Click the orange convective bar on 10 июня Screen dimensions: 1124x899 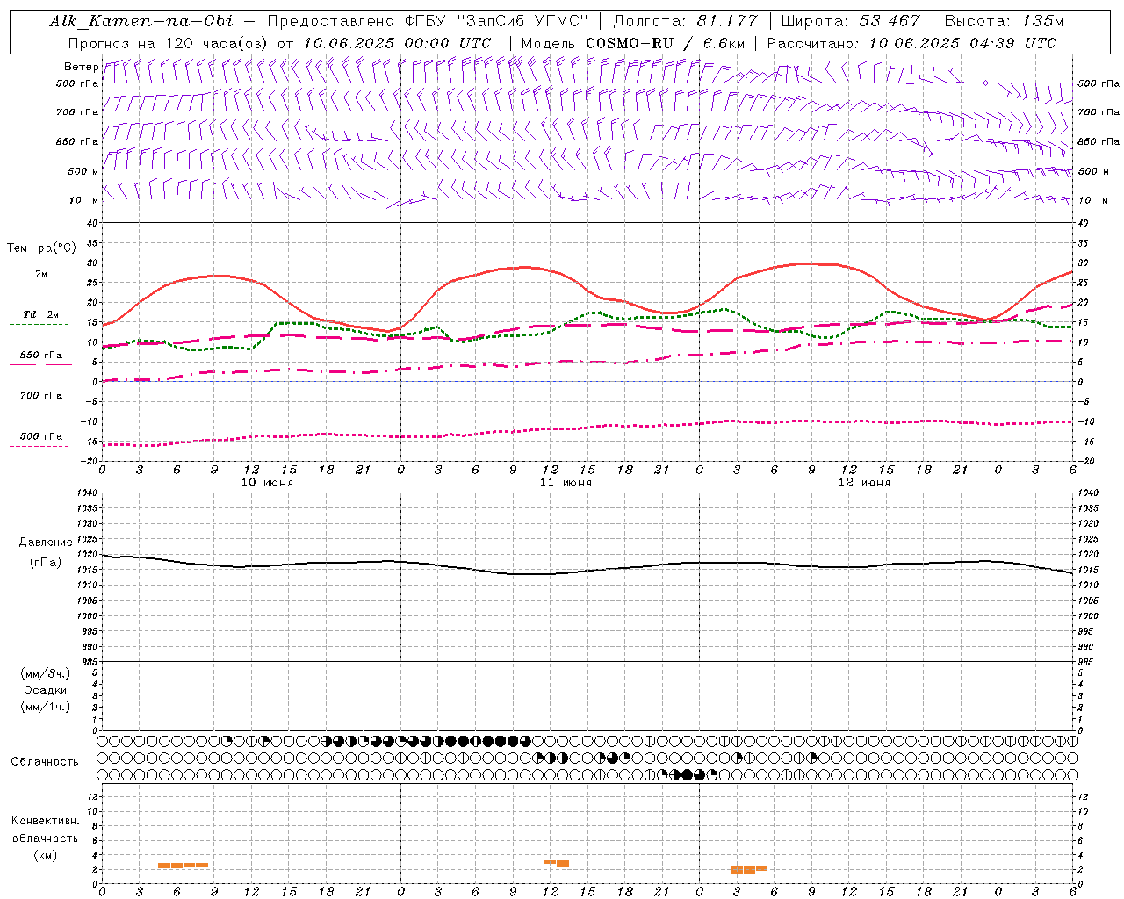click(x=183, y=865)
